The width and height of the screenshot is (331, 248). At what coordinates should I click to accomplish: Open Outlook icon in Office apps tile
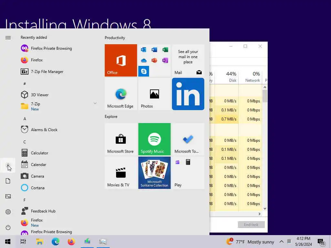pyautogui.click(x=144, y=49)
